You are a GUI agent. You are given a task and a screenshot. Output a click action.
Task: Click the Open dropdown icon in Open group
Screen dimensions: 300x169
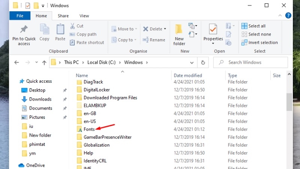point(230,26)
